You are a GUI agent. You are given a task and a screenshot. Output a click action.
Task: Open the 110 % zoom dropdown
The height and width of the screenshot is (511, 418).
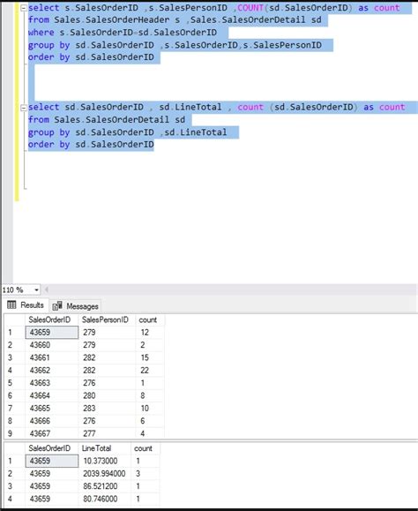[x=36, y=289]
